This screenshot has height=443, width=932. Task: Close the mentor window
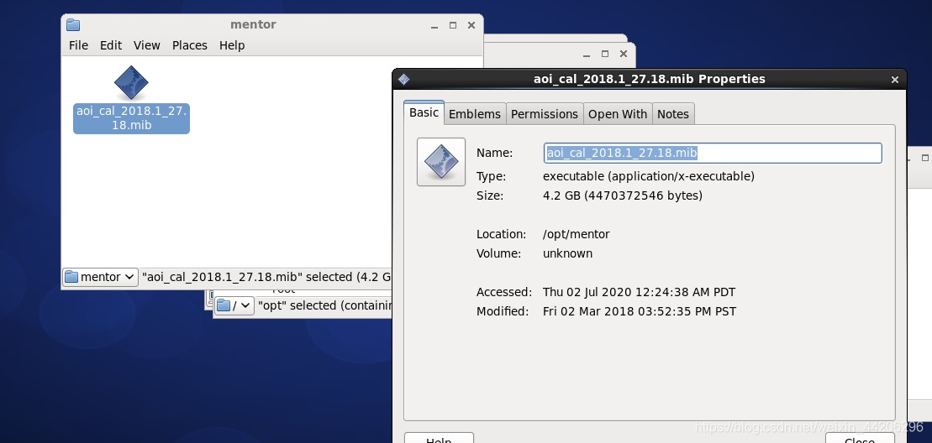(x=471, y=25)
